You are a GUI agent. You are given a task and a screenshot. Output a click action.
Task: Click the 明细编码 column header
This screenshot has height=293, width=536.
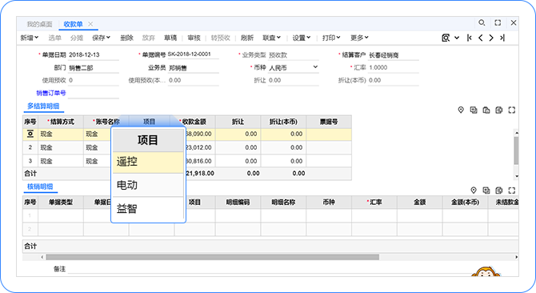coord(238,202)
